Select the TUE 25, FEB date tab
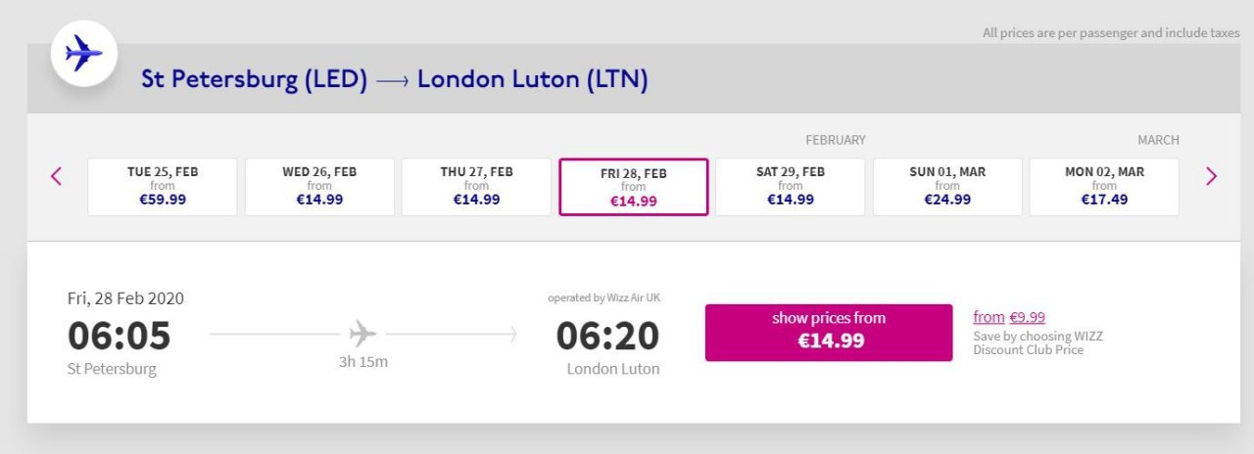This screenshot has width=1254, height=454. 163,186
